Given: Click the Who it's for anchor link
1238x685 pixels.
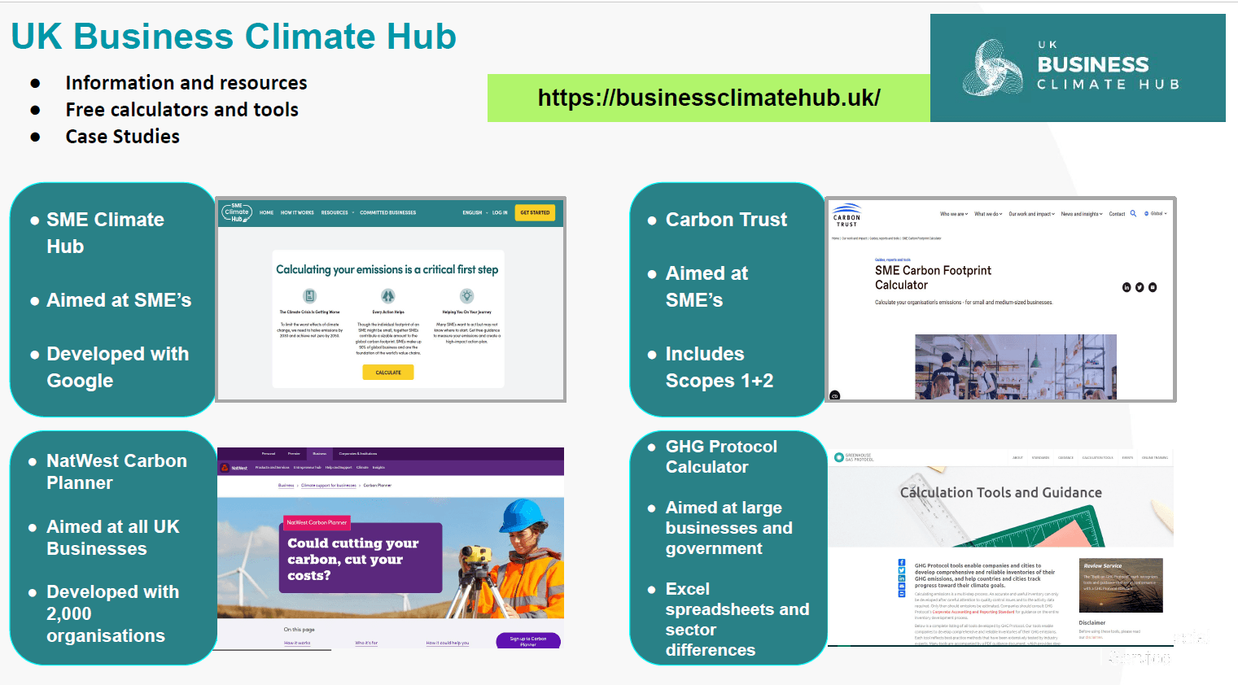Looking at the screenshot, I should click(x=366, y=643).
